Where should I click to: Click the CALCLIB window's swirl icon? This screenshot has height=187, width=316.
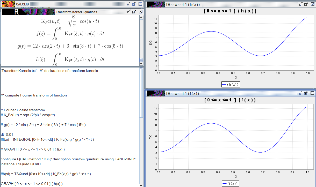8,4
